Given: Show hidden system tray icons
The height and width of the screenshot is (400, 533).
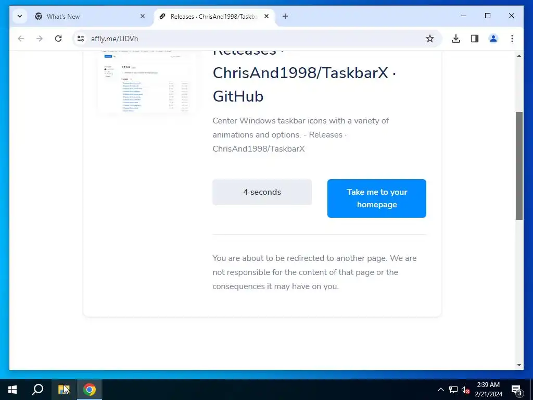Looking at the screenshot, I should click(x=440, y=390).
